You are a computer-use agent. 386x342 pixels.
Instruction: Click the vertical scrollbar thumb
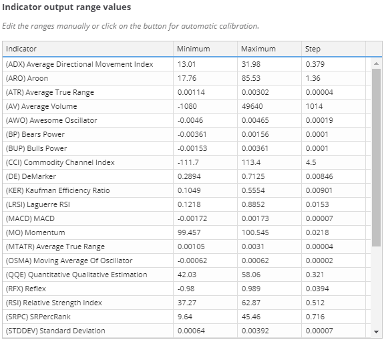click(x=376, y=158)
